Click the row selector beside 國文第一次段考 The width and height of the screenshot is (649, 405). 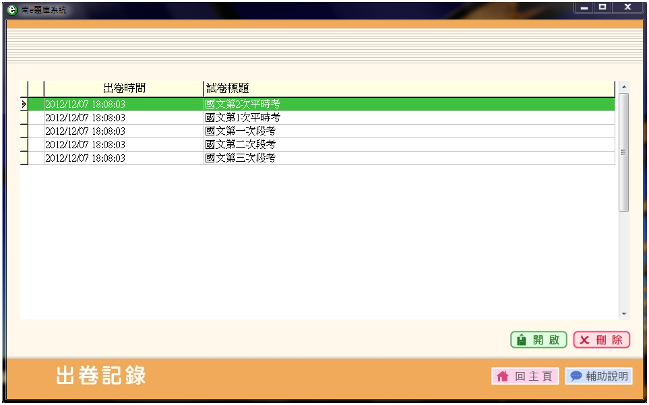pos(24,131)
